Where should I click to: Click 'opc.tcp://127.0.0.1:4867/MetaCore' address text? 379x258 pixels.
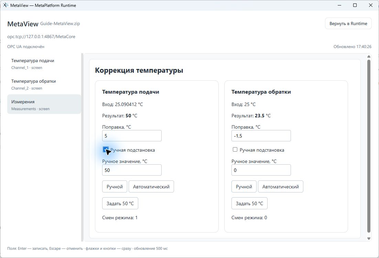(41, 37)
